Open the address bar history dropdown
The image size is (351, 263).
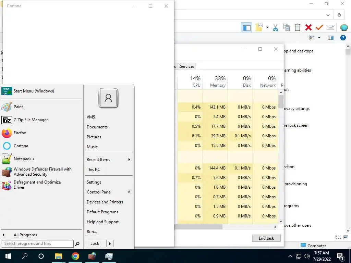(x=328, y=15)
